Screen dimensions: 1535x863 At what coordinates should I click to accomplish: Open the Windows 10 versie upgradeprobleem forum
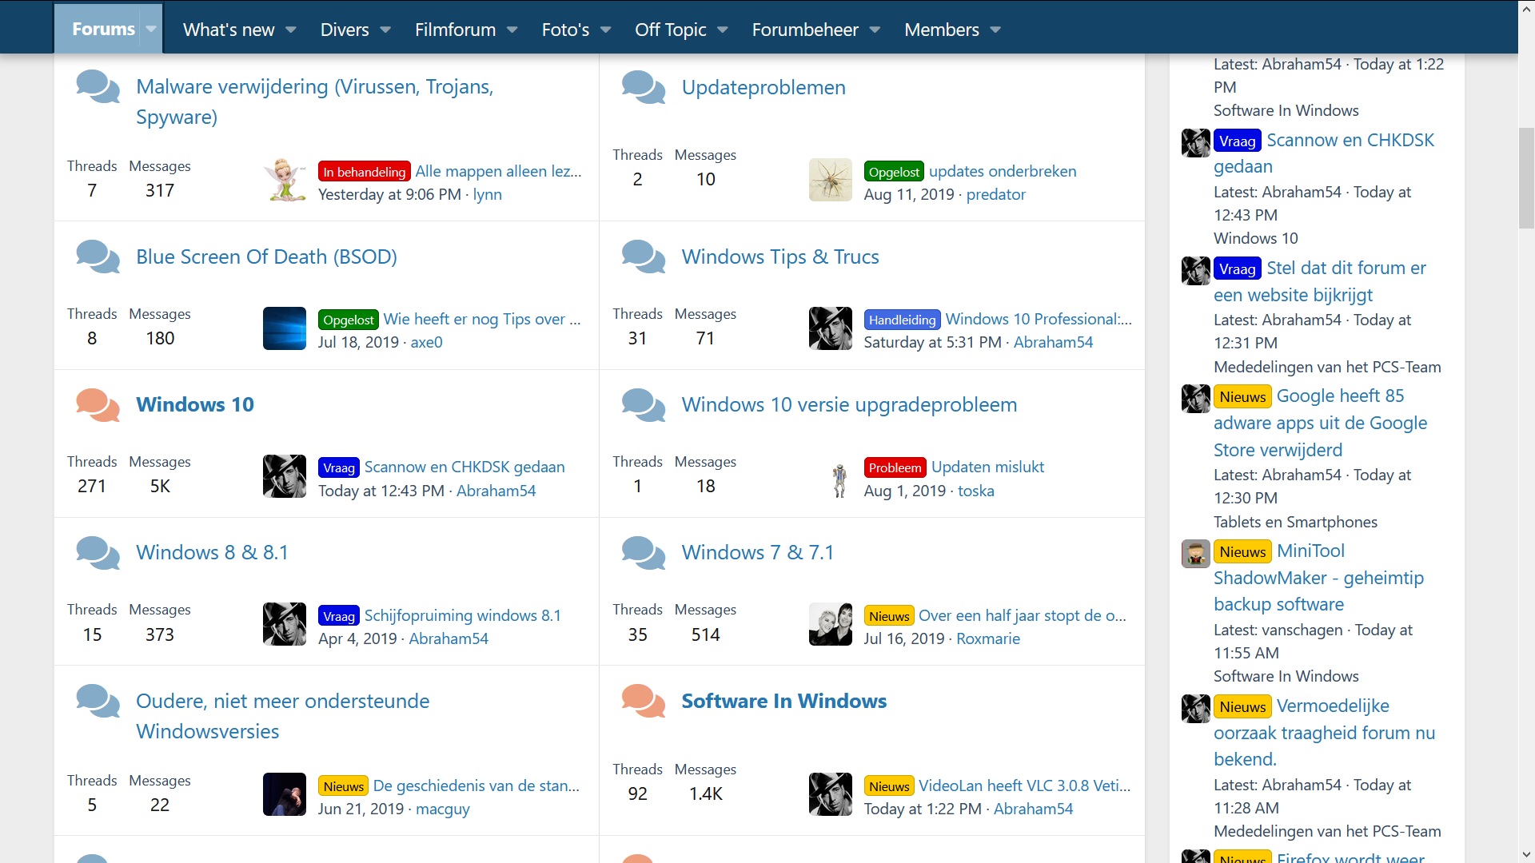tap(849, 404)
